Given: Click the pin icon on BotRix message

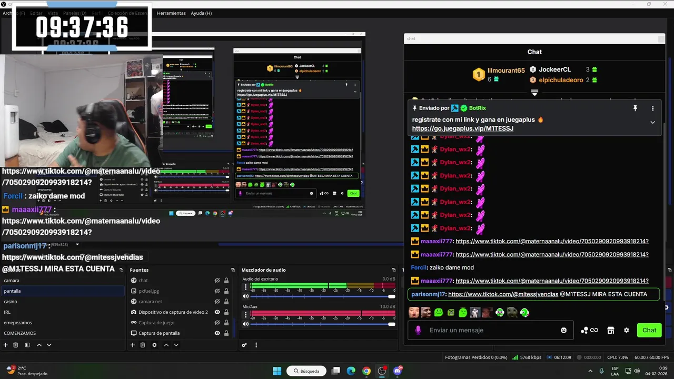Looking at the screenshot, I should pos(635,108).
